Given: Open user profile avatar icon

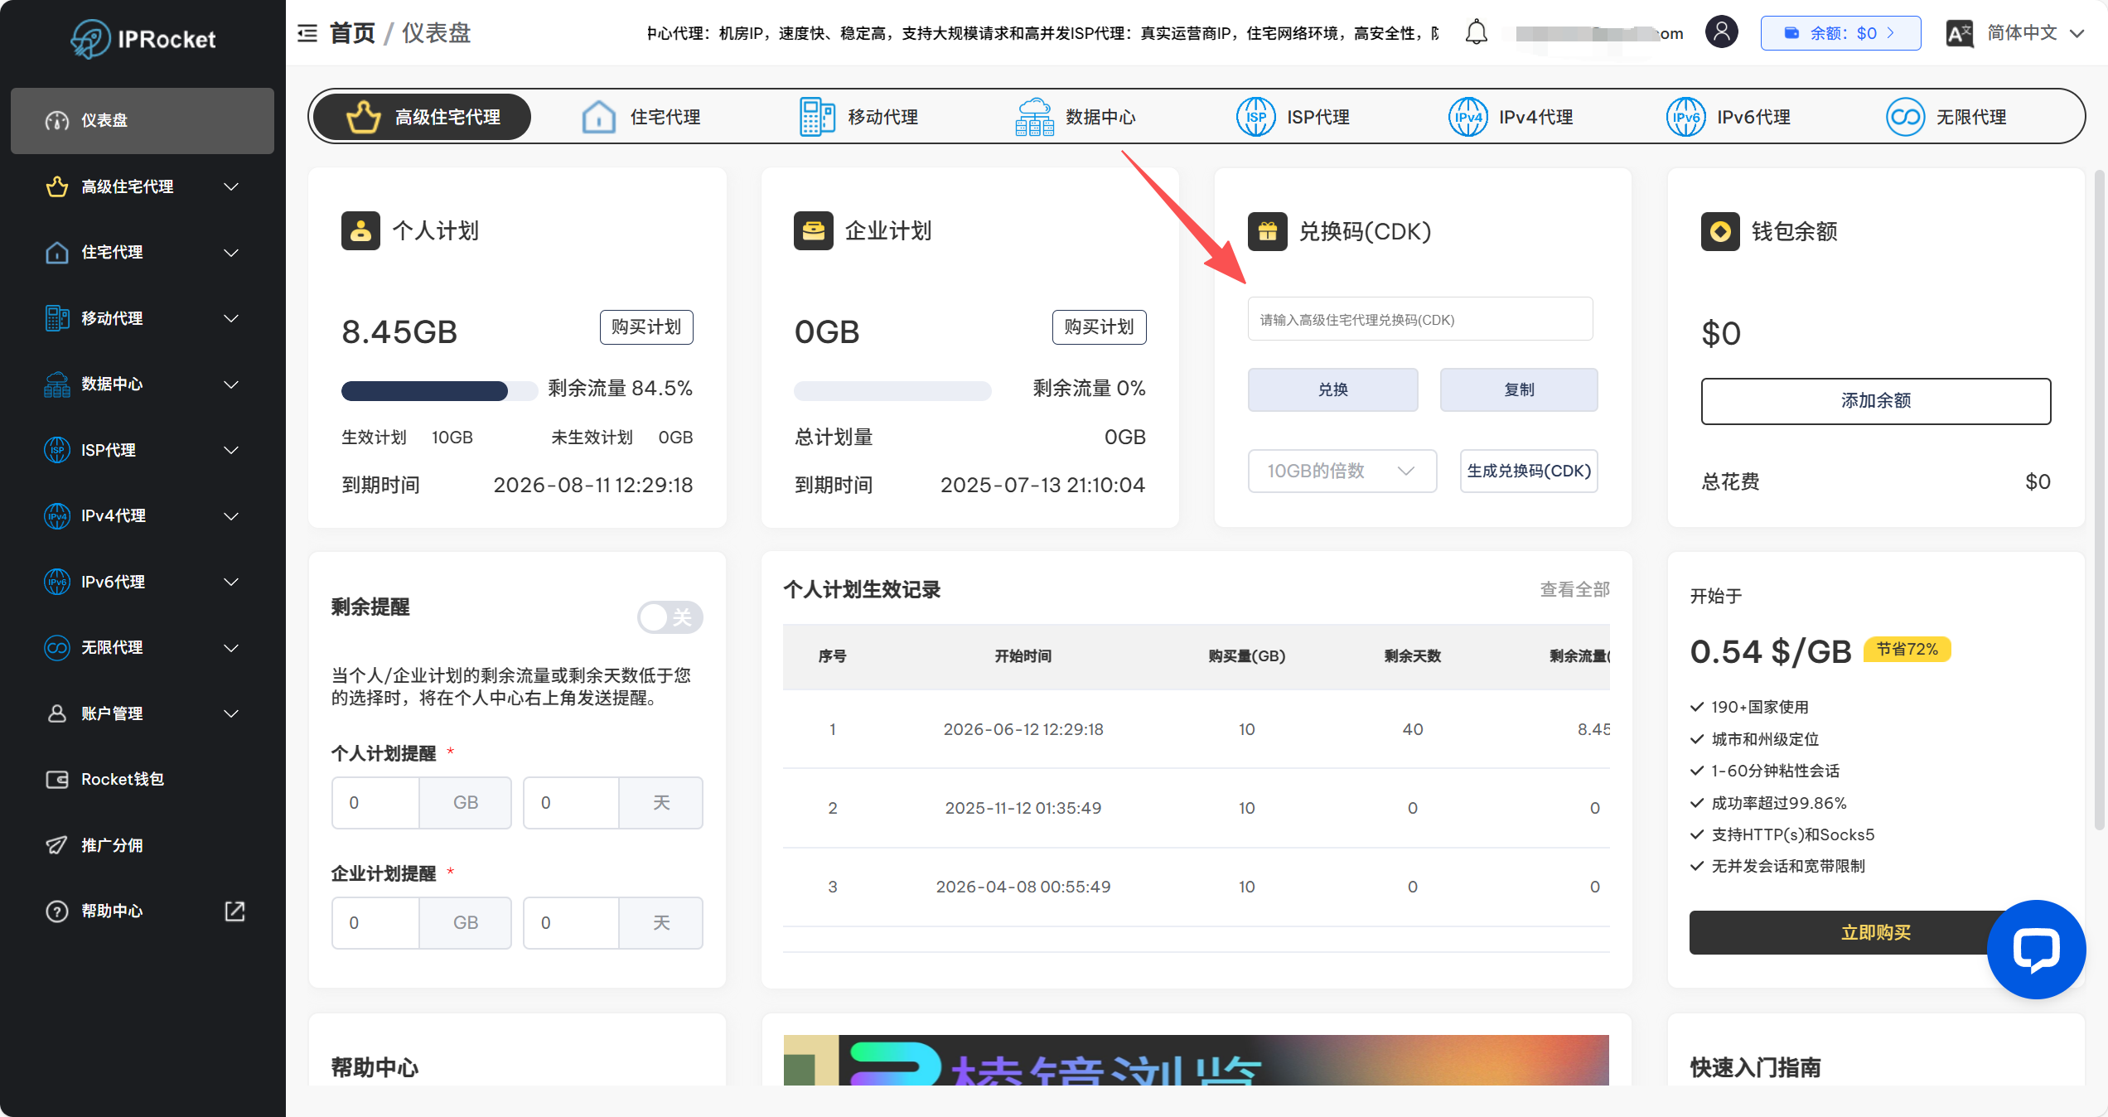Looking at the screenshot, I should 1721,32.
